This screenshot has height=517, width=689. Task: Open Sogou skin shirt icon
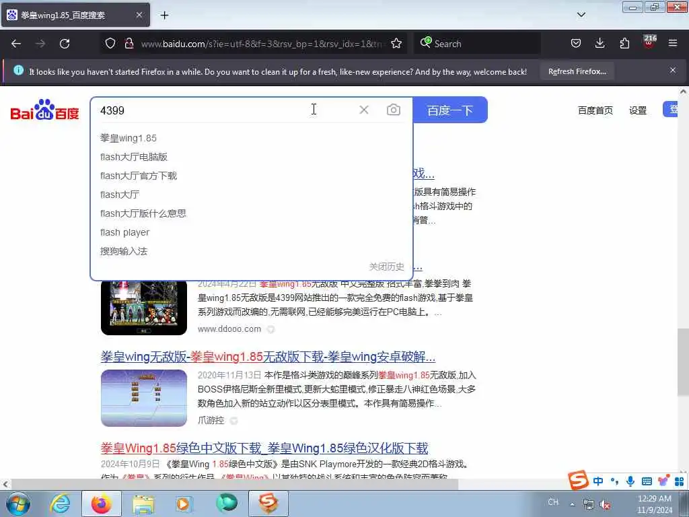click(663, 481)
